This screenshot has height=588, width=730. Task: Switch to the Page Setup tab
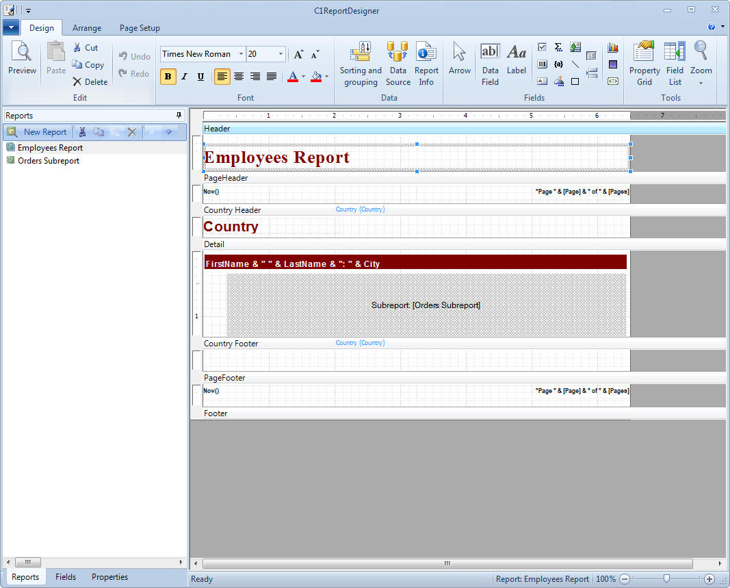140,28
